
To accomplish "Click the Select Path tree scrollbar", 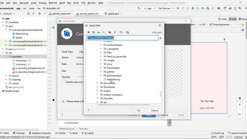I will [161, 94].
